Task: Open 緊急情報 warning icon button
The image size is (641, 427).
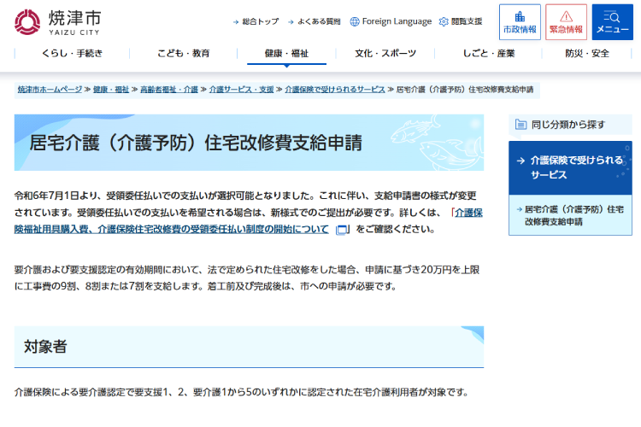Action: pyautogui.click(x=566, y=22)
